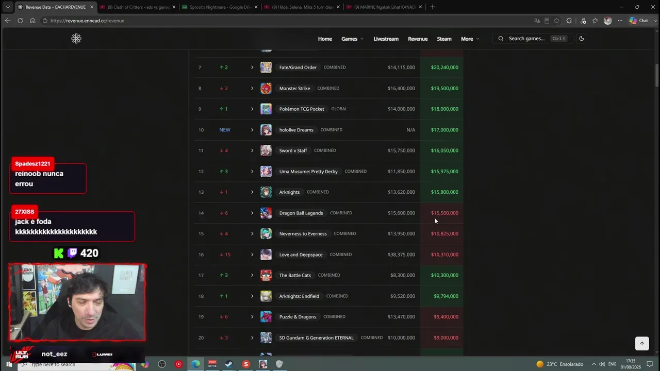Open a new browser tab

click(x=433, y=7)
